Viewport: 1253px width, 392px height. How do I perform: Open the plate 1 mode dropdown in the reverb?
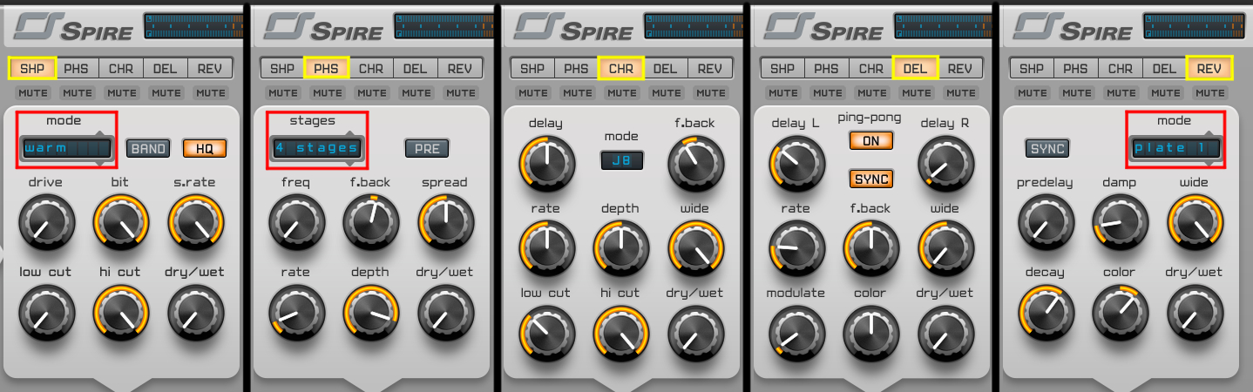click(x=1175, y=148)
